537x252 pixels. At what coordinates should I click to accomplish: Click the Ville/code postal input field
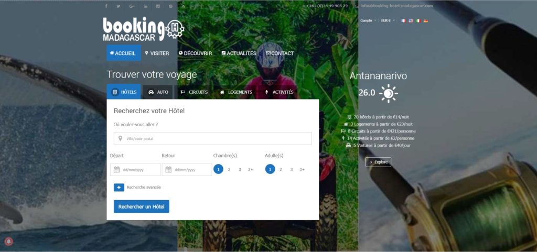pyautogui.click(x=213, y=138)
